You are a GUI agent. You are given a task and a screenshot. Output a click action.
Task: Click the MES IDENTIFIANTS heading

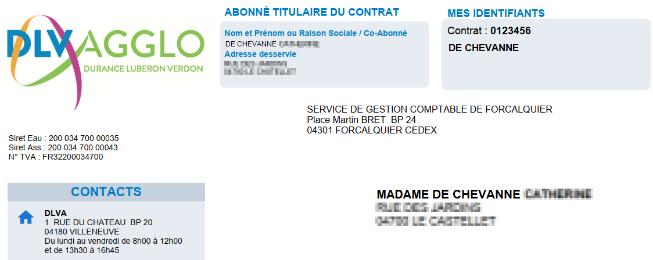496,13
